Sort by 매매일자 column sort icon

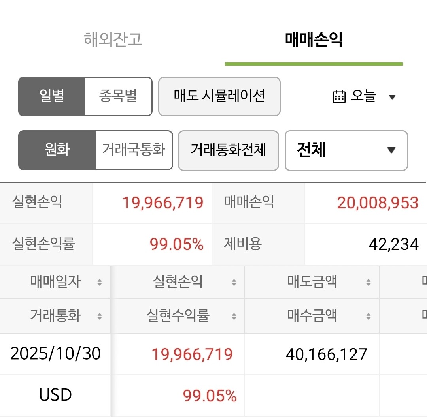pyautogui.click(x=100, y=282)
